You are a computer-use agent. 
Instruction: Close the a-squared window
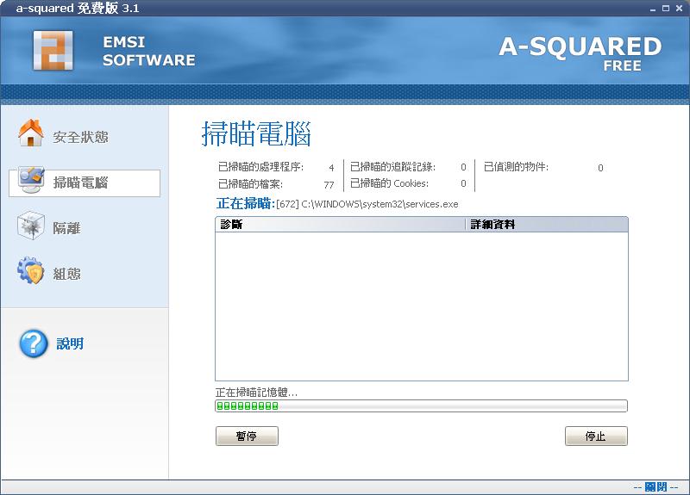[679, 9]
